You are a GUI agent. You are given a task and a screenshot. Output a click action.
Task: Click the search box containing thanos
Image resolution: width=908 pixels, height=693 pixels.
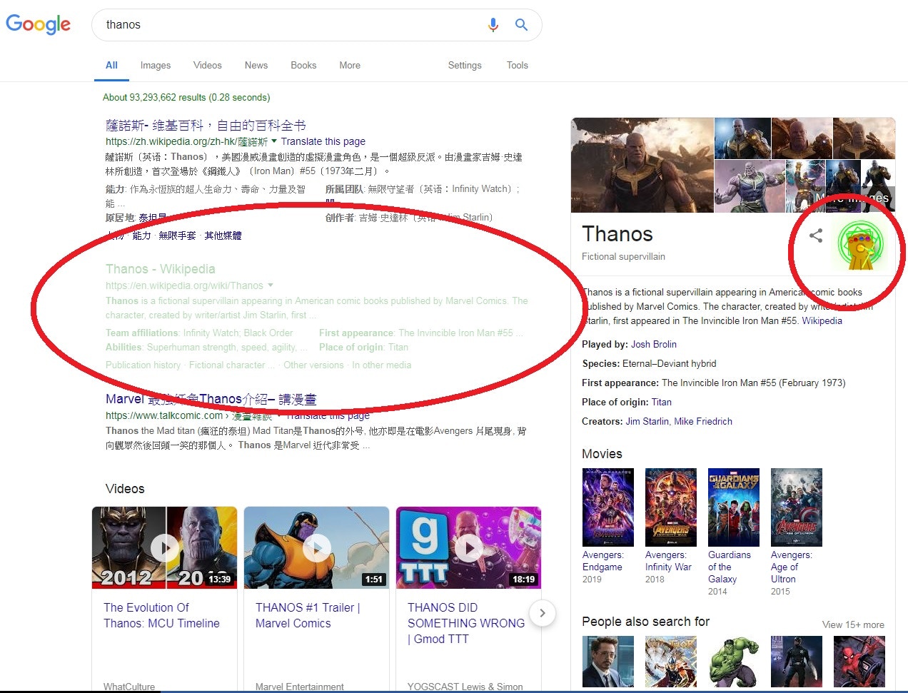tap(286, 25)
